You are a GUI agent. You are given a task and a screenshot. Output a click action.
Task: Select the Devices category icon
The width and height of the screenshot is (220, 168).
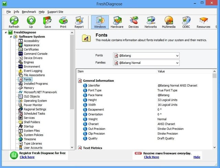tap(134, 22)
